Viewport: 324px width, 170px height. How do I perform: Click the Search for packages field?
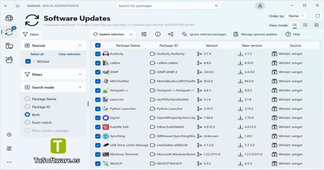tap(168, 6)
